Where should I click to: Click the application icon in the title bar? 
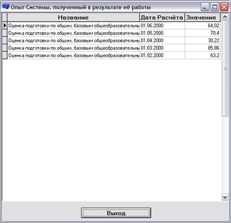tap(5, 7)
